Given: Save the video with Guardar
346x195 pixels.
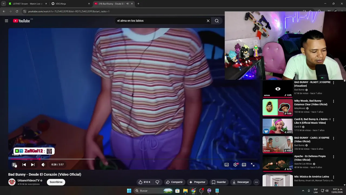Looking at the screenshot, I should tap(219, 182).
